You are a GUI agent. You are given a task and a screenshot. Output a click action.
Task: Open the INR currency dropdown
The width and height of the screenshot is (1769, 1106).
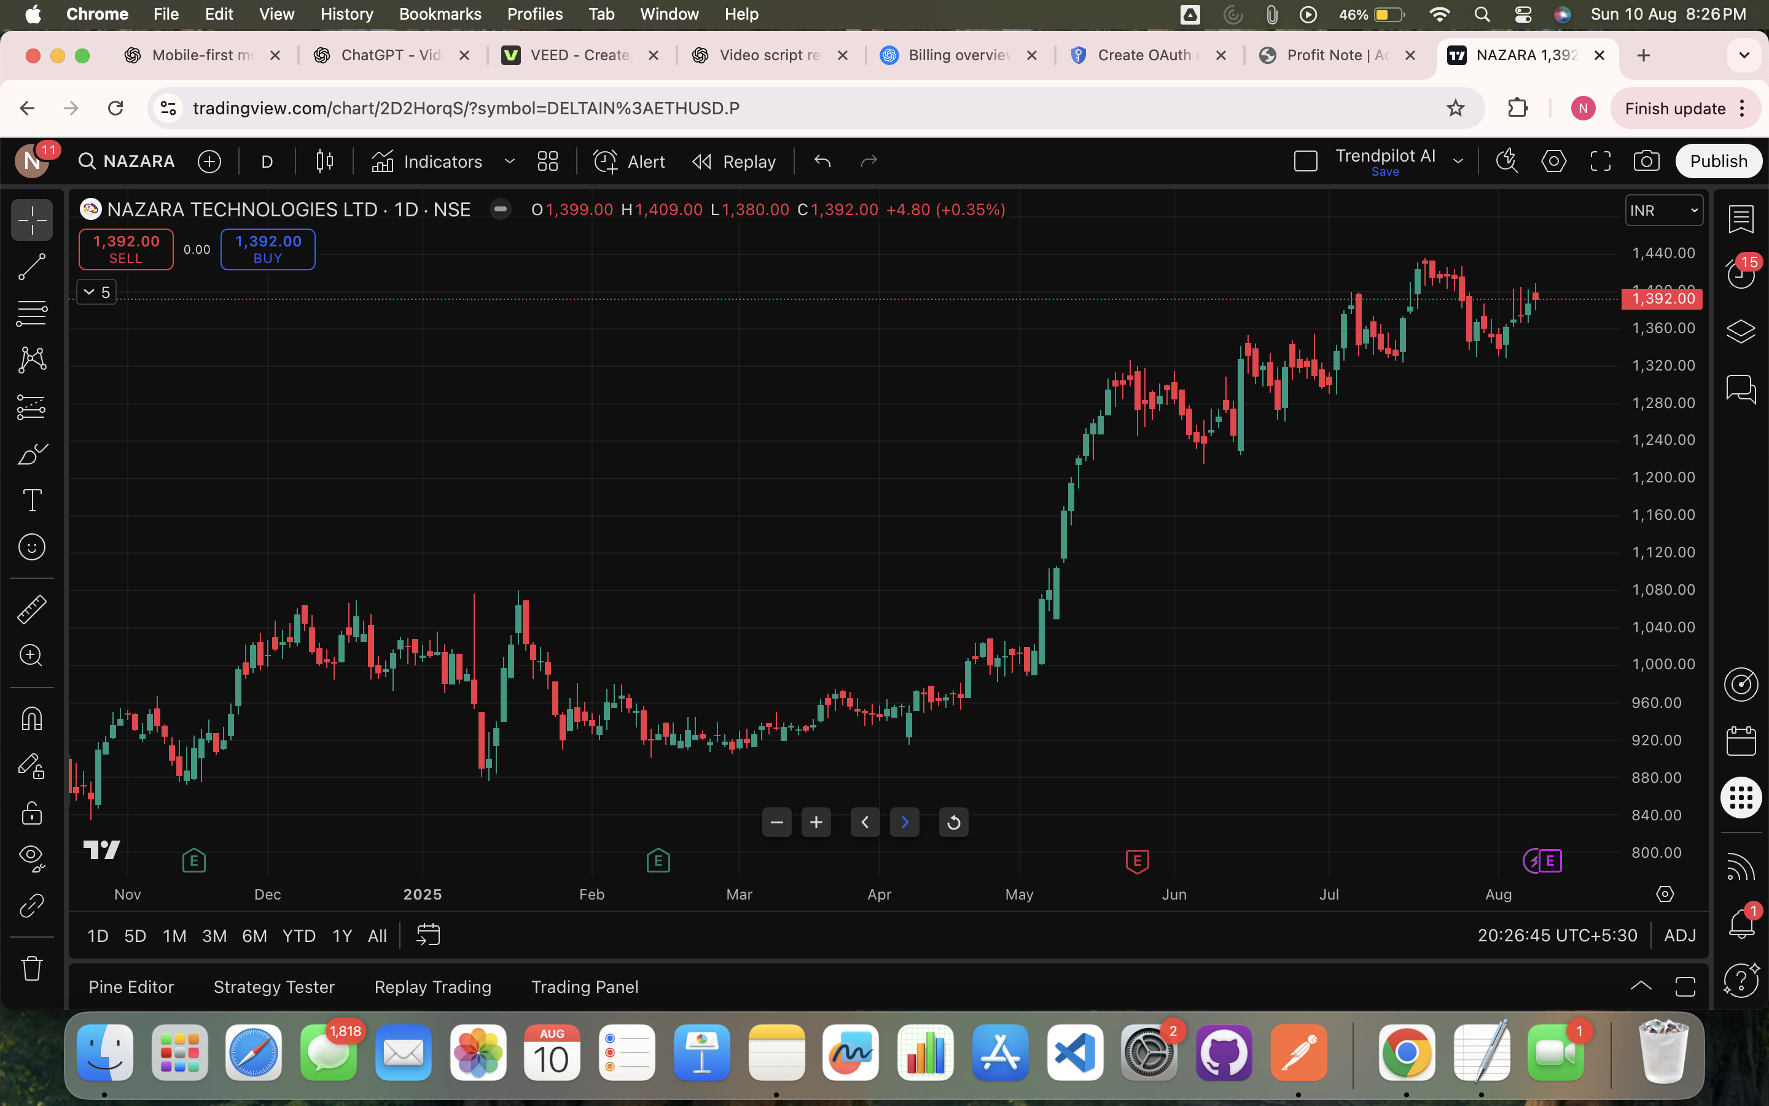click(1664, 211)
